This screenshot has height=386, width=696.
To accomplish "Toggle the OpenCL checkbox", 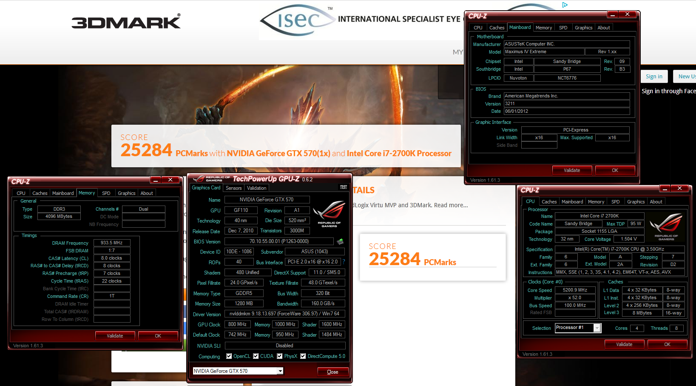I will (x=229, y=356).
